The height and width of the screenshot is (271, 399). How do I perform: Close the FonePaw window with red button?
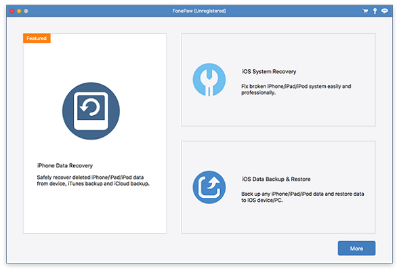tap(12, 11)
